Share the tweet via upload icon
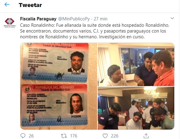Screen dimensions: 180x139 coord(146,136)
